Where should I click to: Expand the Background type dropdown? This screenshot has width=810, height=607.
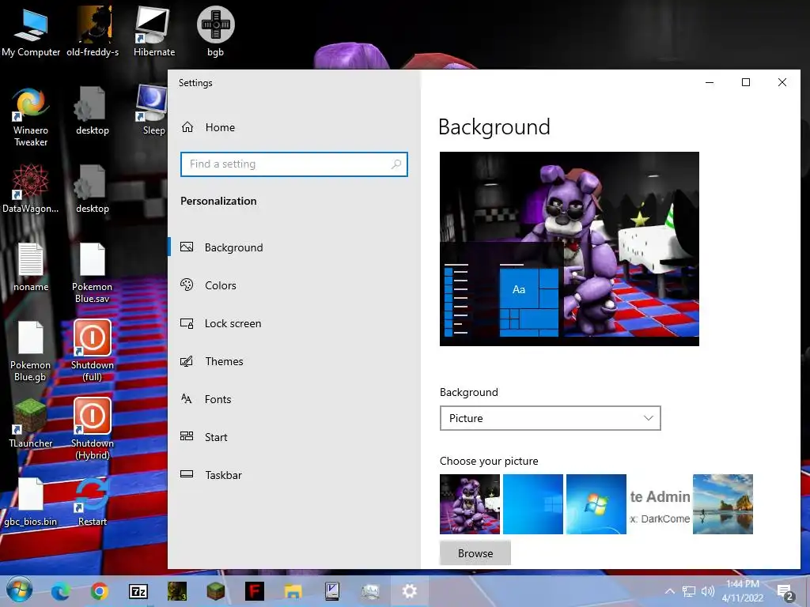click(551, 418)
